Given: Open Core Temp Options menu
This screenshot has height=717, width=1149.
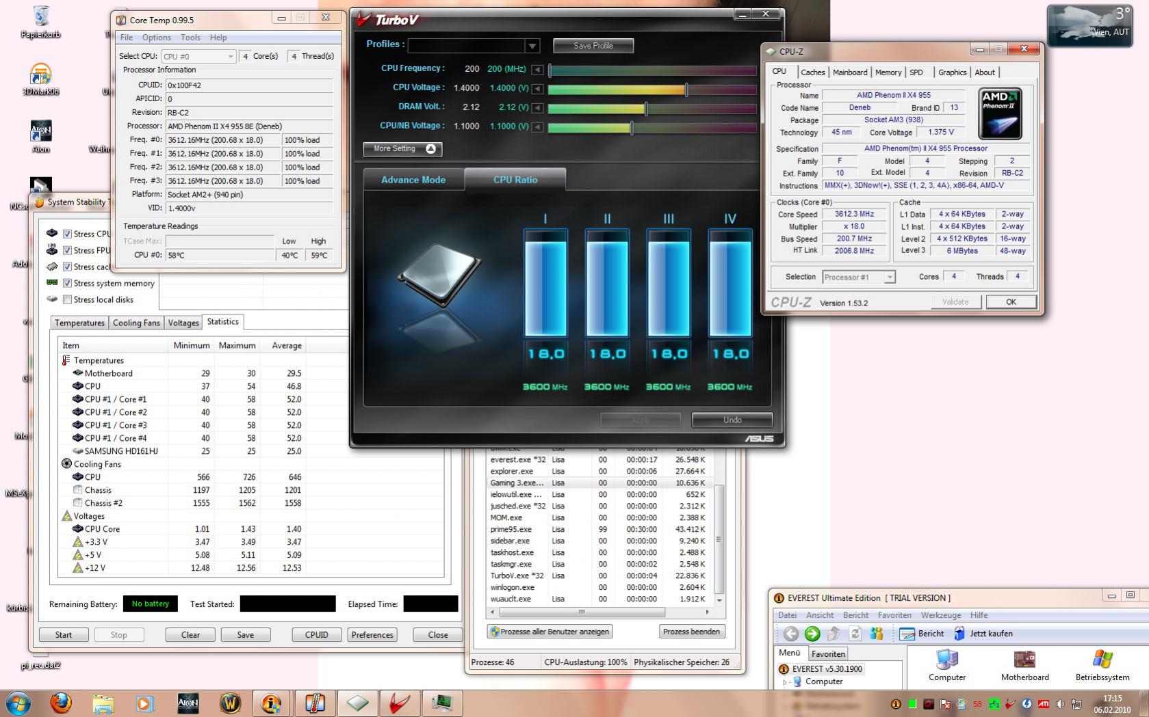Looking at the screenshot, I should (x=157, y=38).
